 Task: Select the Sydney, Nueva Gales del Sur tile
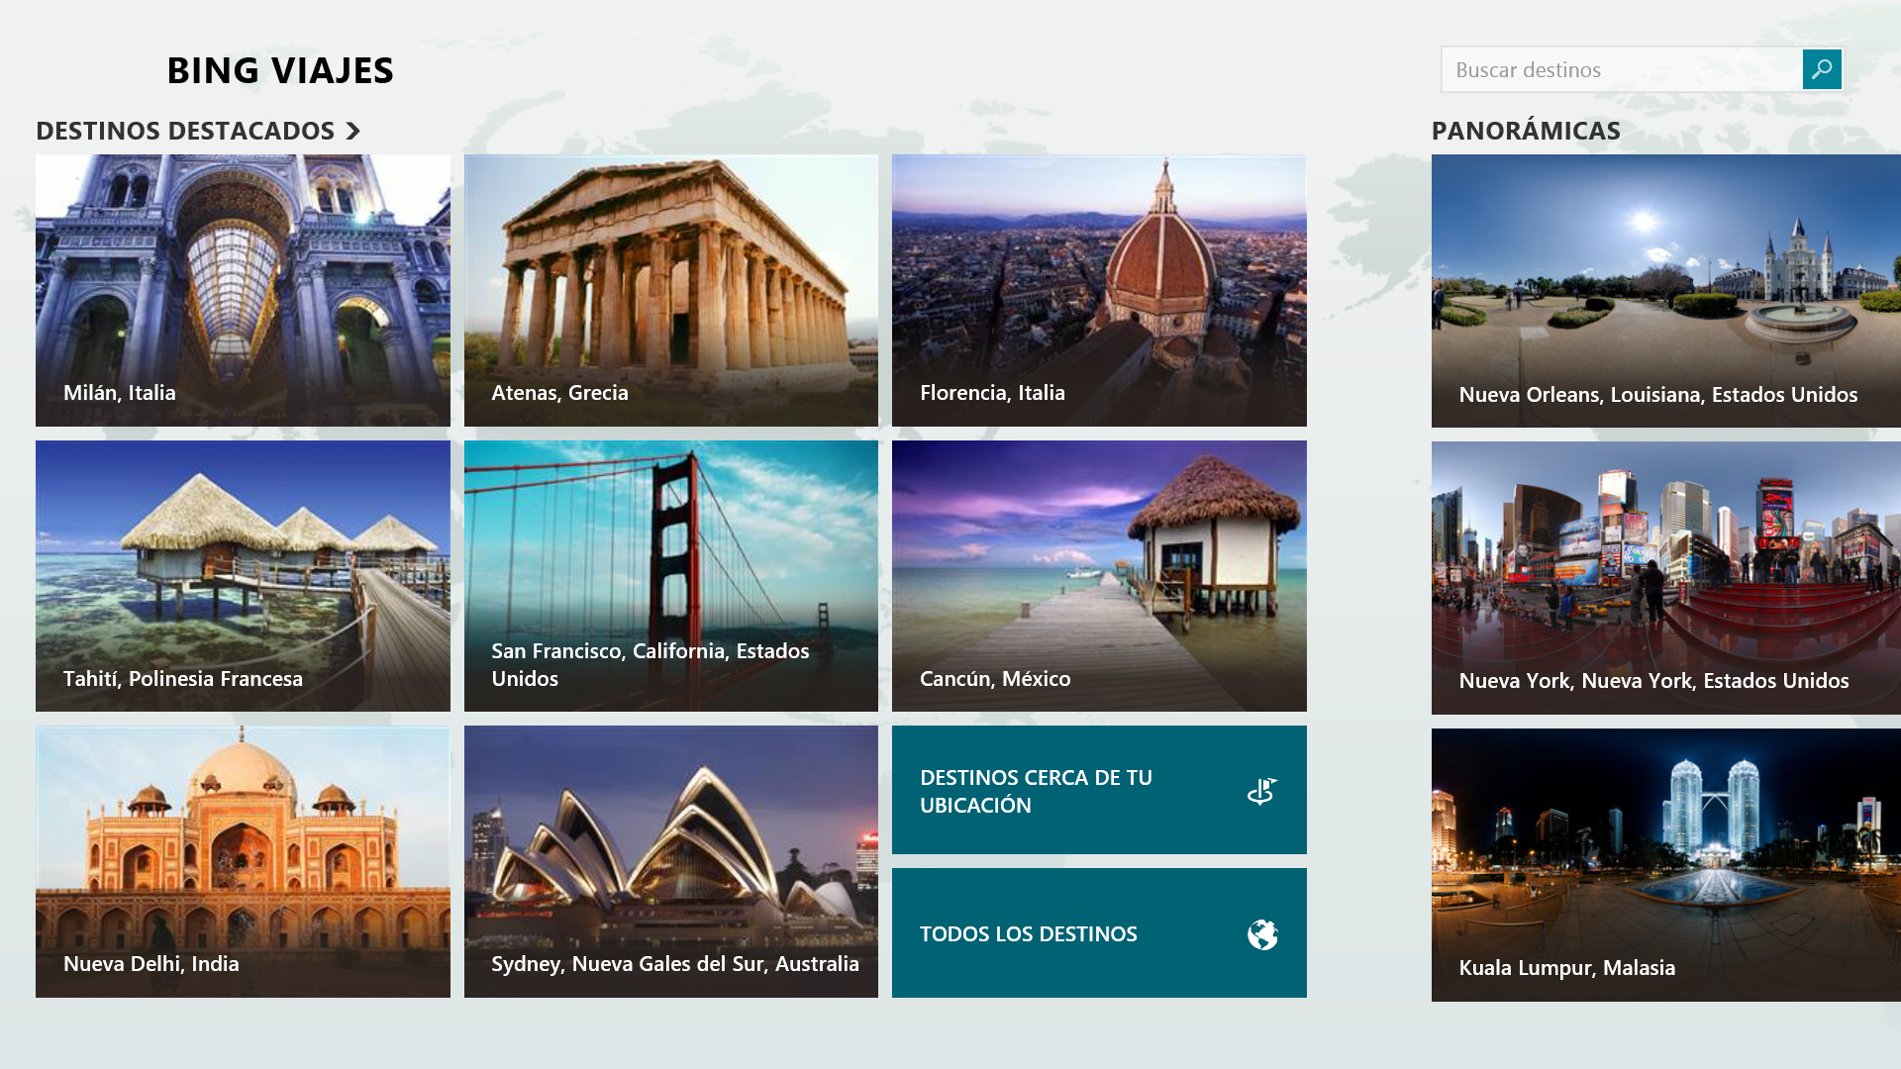point(670,861)
